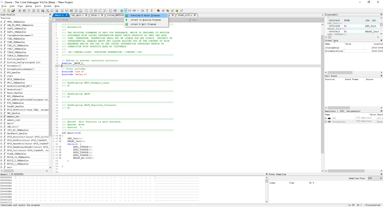This screenshot has height=207, width=383.
Task: Click the Reset program toolbar icon
Action: pos(134,11)
